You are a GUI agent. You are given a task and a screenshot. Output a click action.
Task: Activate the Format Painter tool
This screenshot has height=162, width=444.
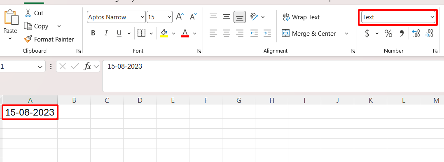pos(49,39)
